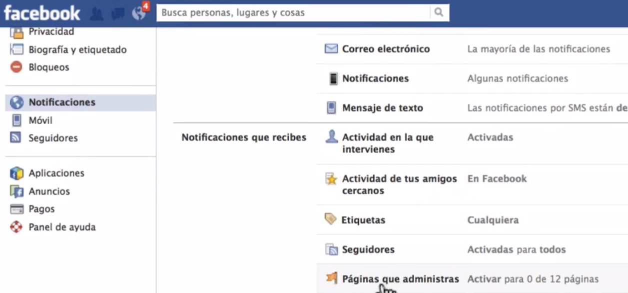Click the Panel de ayuda lifebuoy icon
The image size is (628, 293).
pyautogui.click(x=16, y=227)
